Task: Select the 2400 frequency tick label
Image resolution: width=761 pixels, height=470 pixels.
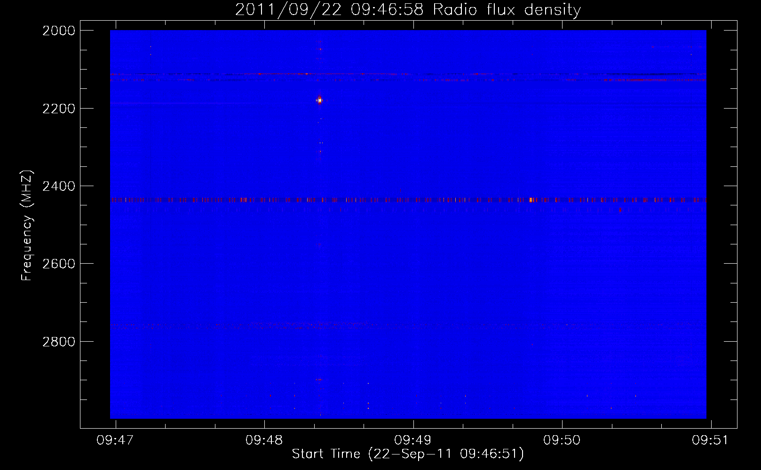Action: (59, 186)
